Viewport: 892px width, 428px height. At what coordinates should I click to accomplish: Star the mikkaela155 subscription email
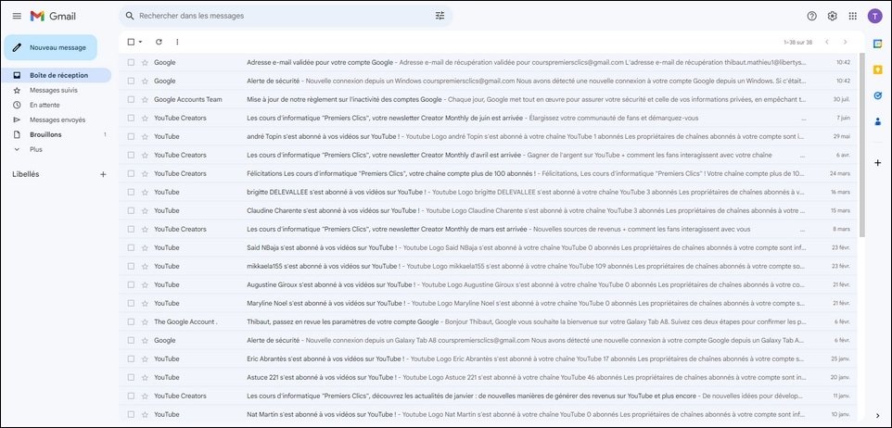pyautogui.click(x=145, y=266)
